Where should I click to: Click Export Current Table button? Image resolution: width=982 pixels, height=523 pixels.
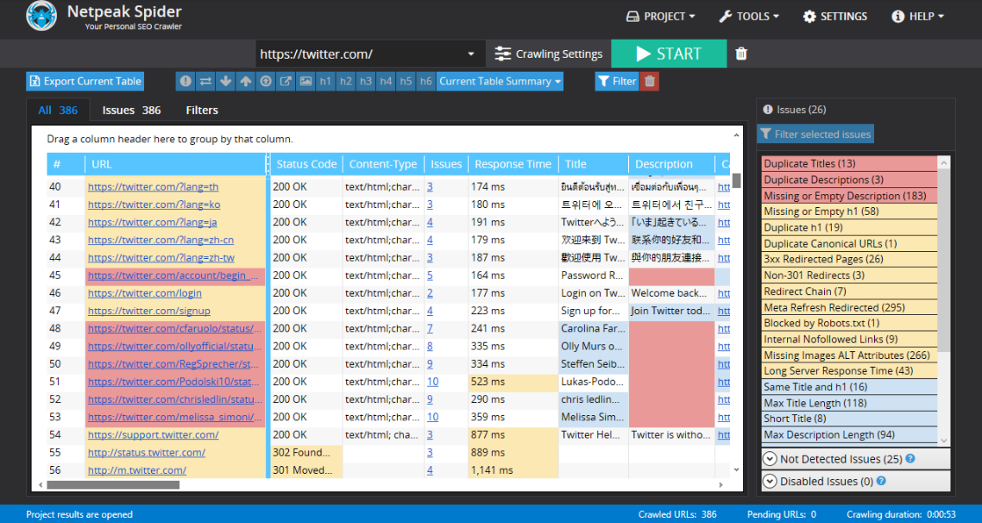tap(85, 81)
